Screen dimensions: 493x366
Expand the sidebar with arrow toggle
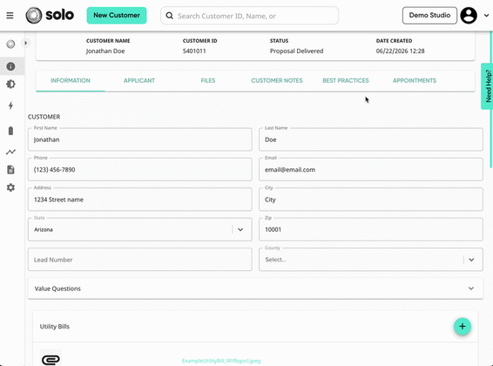pyautogui.click(x=26, y=43)
